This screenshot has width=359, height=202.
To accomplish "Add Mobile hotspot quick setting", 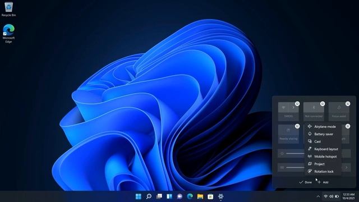I will coord(323,157).
